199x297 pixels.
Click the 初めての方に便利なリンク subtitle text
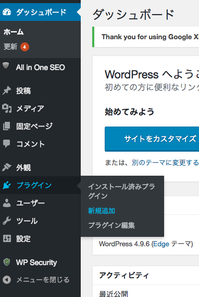click(152, 87)
